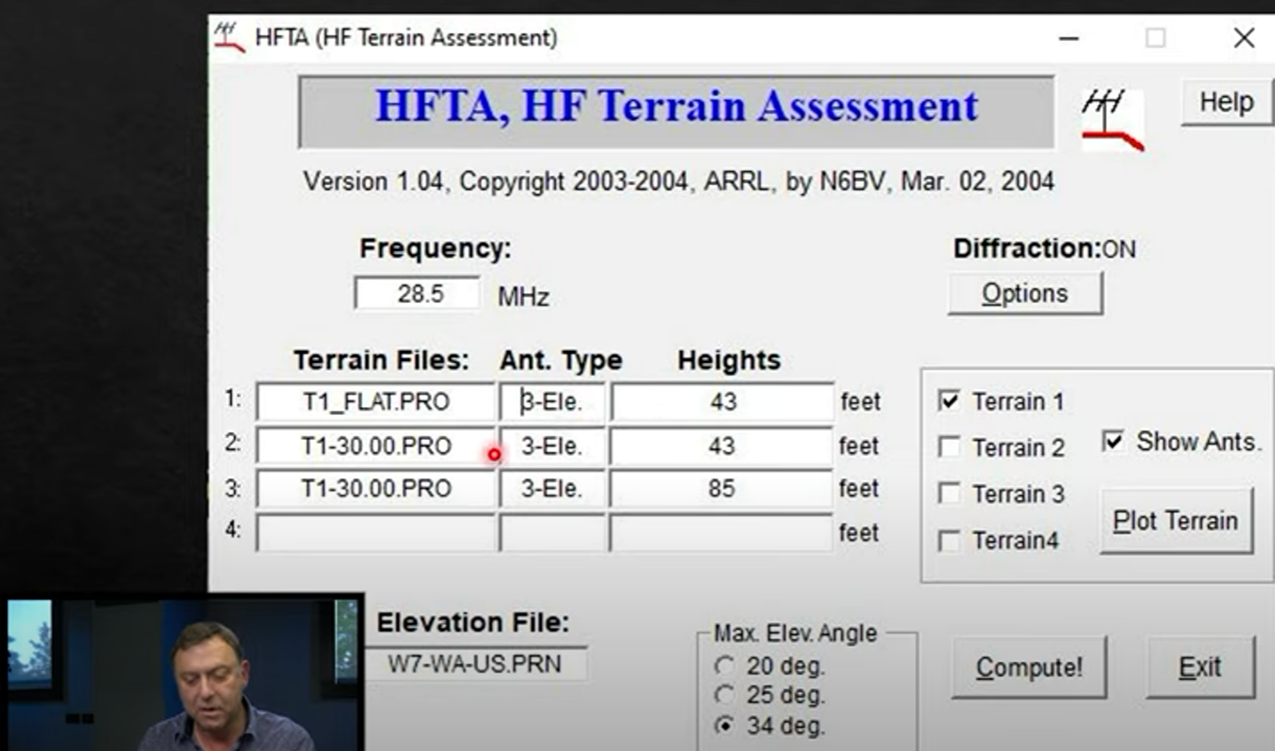Enable the Terrain4 checkbox

coord(949,540)
